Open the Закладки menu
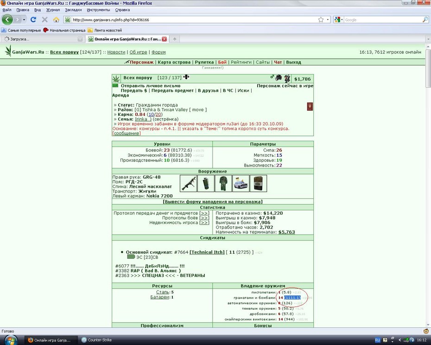The width and height of the screenshot is (431, 345). tap(73, 10)
